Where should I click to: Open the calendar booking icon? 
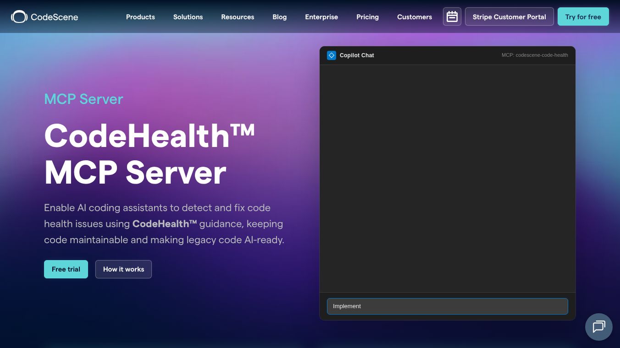tap(452, 16)
